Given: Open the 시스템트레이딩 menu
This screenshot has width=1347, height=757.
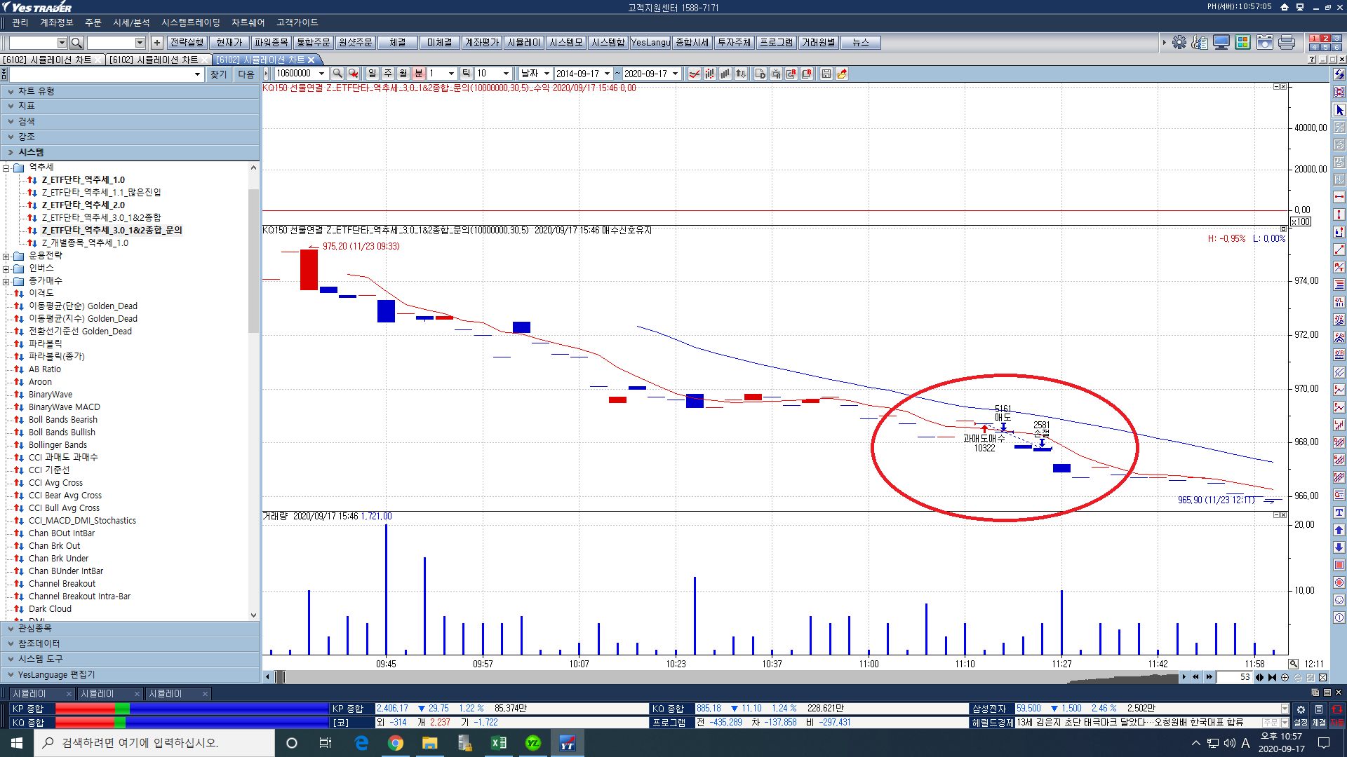Looking at the screenshot, I should [190, 22].
